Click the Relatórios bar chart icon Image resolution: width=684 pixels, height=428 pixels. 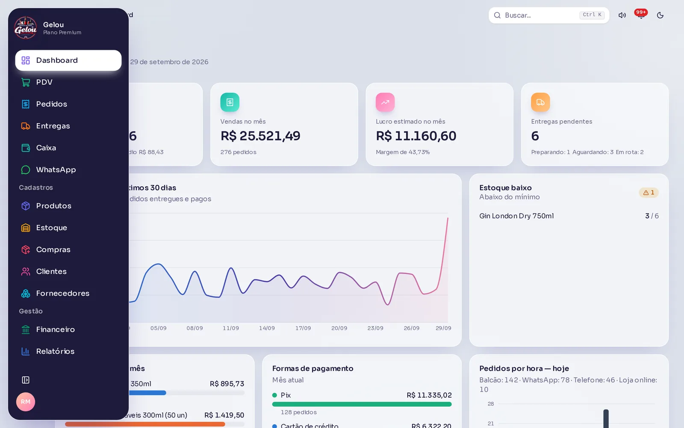(26, 351)
